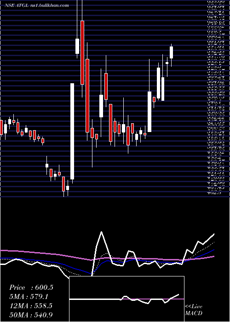Screen dimensions: 230x322
Task: Click the NSE ATGL ns1.bullkhan.com chart title
Action: 36,6
